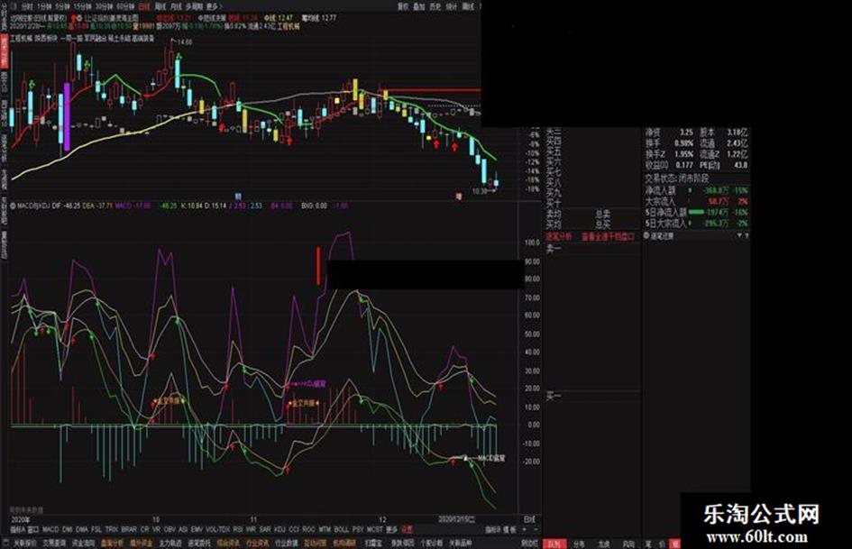
Task: Switch chart to 分时 view
Action: point(27,7)
